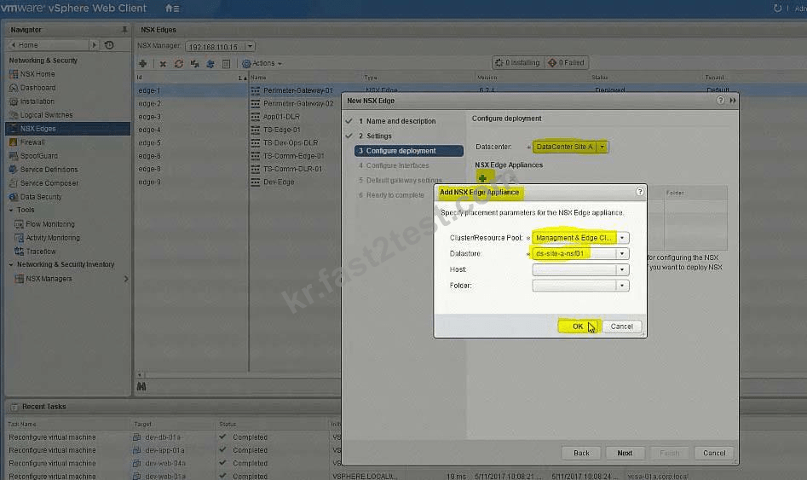Click the refresh icon in the top header
The width and height of the screenshot is (807, 480).
click(777, 9)
